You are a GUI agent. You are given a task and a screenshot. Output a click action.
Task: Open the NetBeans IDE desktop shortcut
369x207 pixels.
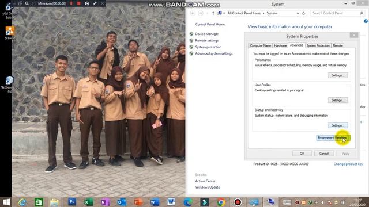(x=10, y=85)
